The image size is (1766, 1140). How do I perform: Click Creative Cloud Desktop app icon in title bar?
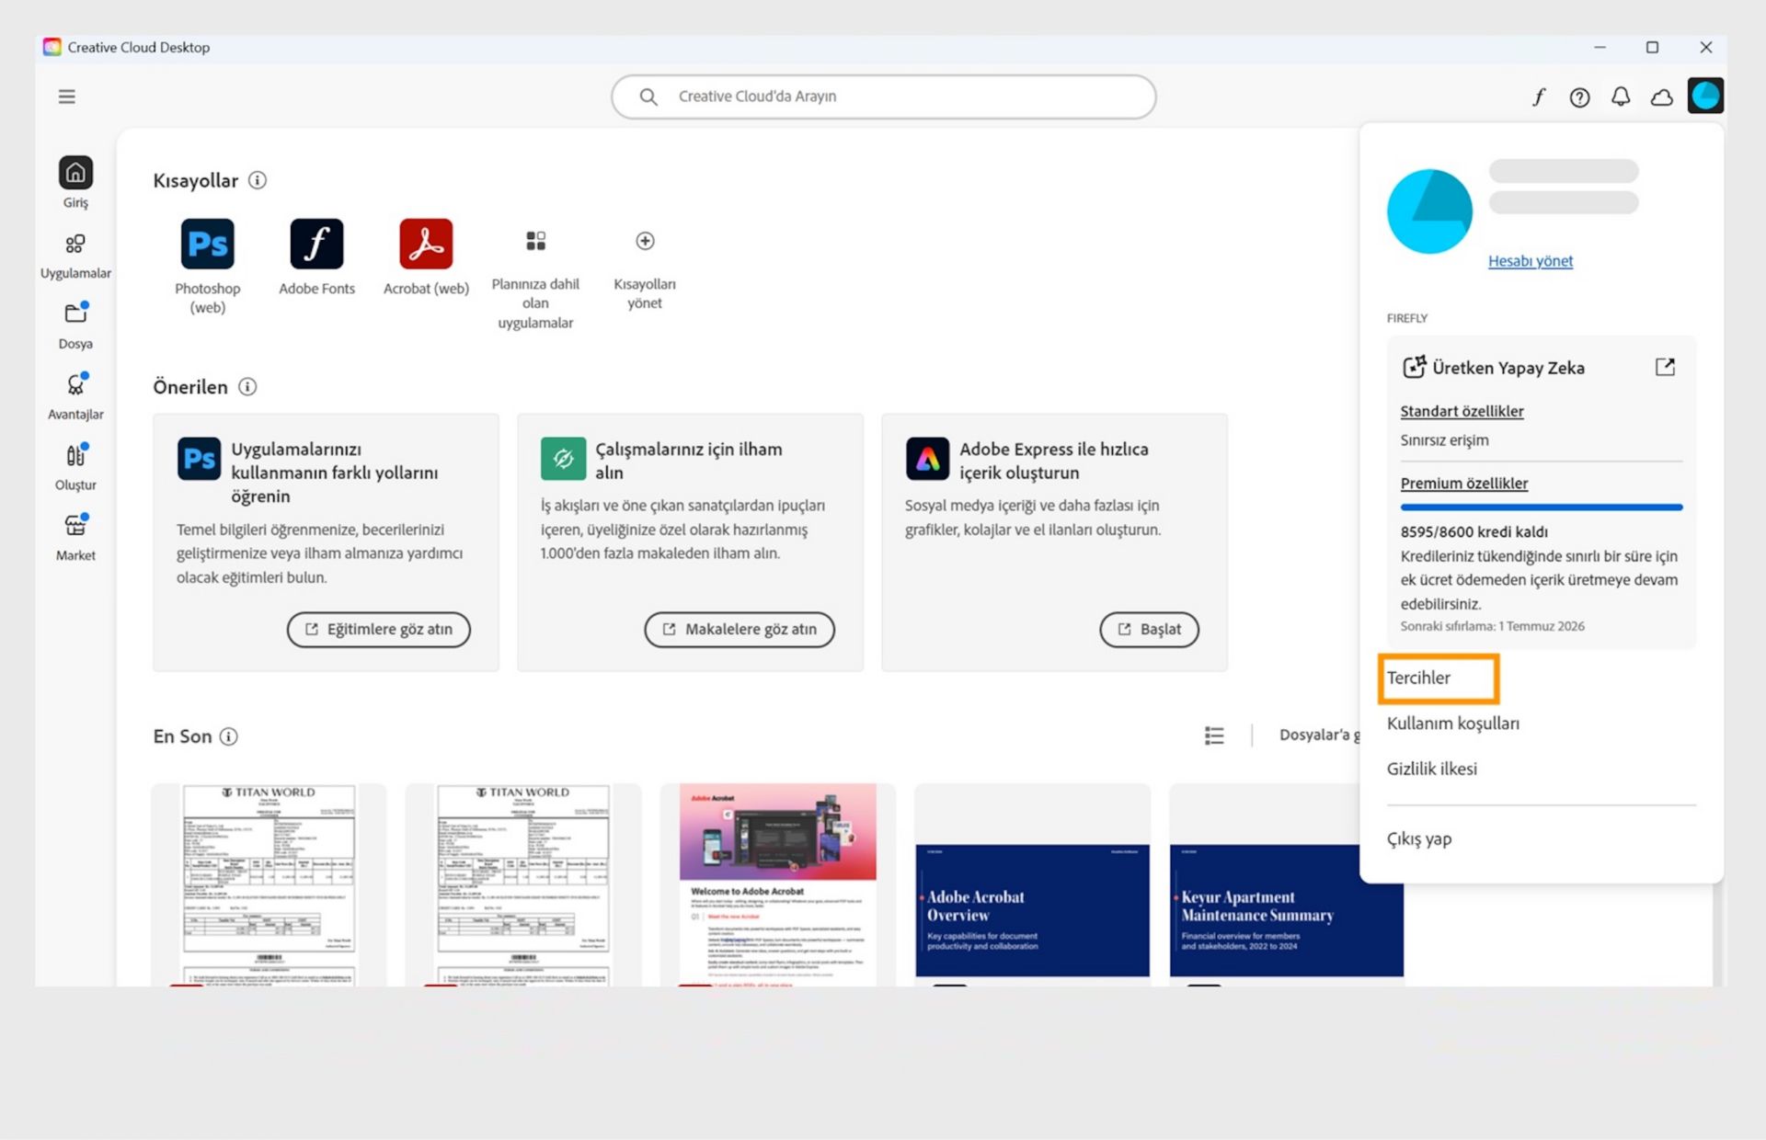[52, 47]
